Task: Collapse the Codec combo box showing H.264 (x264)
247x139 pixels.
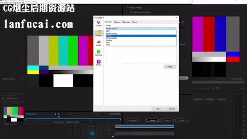Action: click(x=141, y=29)
